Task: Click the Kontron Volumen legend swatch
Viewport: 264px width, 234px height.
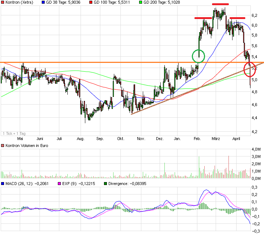Action: [x=3, y=146]
